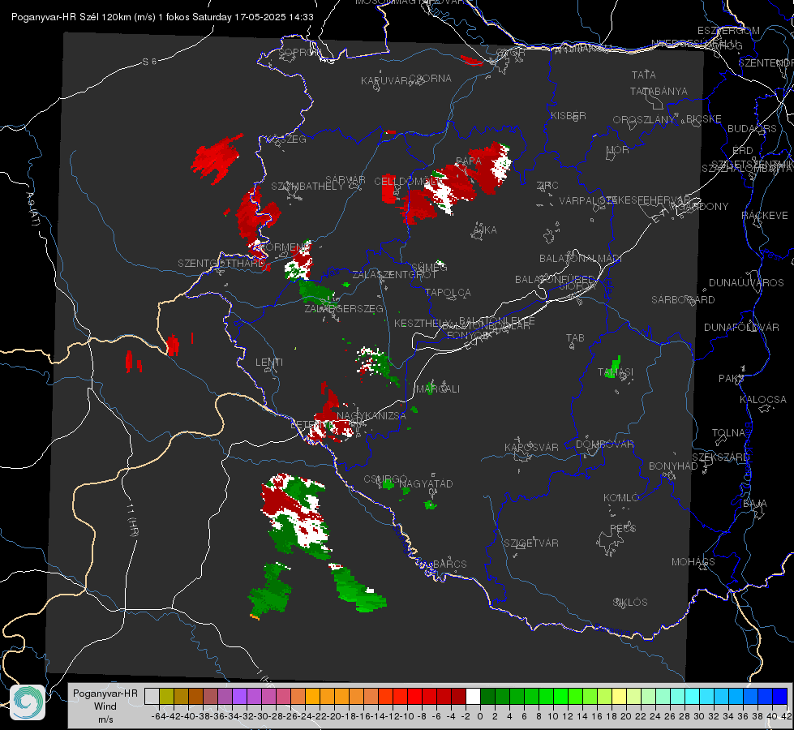
Task: Click the MÓR city label
Action: pos(618,150)
